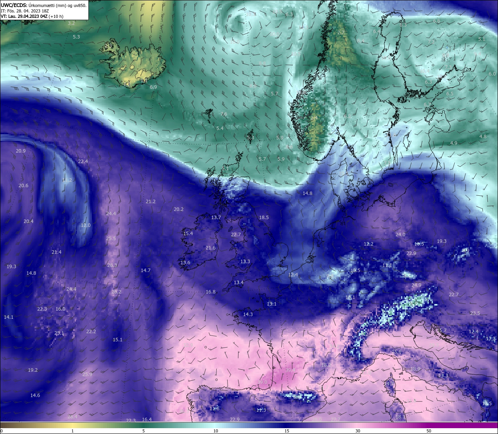Click the '30' tick label on the legend
The width and height of the screenshot is (498, 434).
(358, 431)
